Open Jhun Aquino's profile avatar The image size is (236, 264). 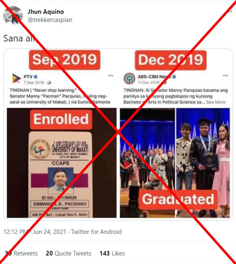[x=13, y=15]
